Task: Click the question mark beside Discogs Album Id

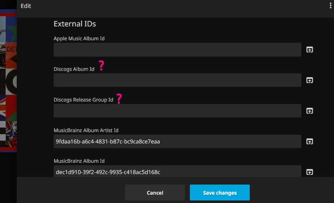Action: (x=101, y=66)
